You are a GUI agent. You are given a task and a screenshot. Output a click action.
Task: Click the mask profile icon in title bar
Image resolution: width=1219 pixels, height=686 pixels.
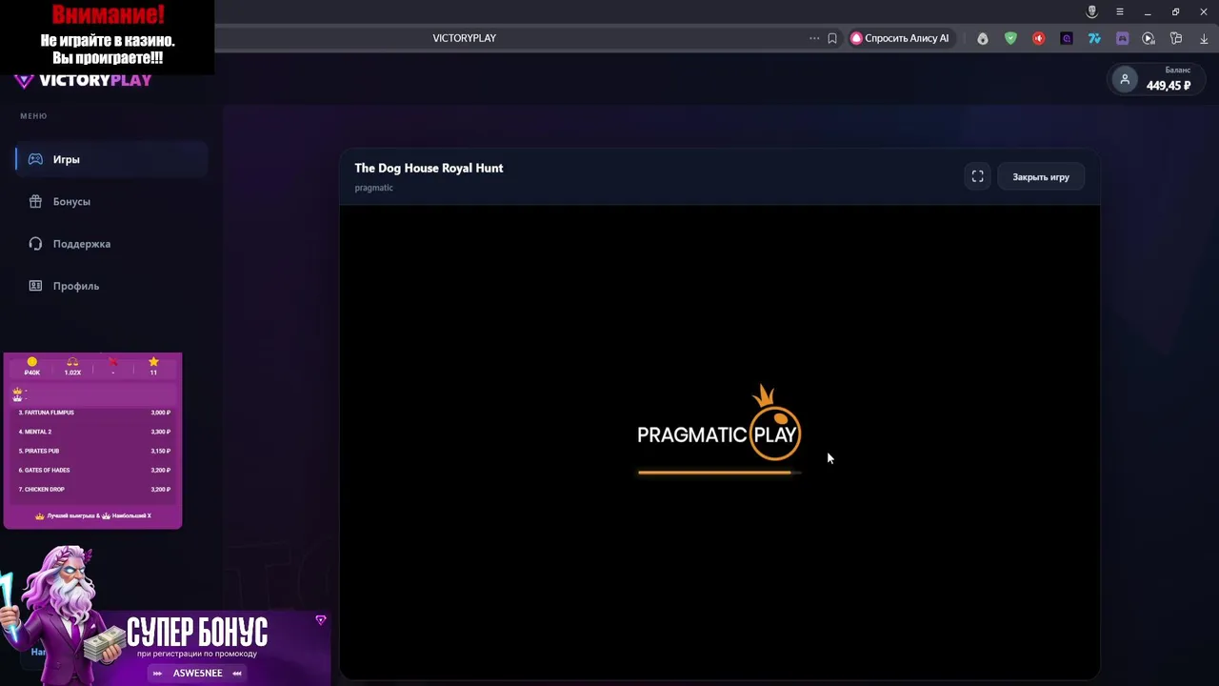1092,11
